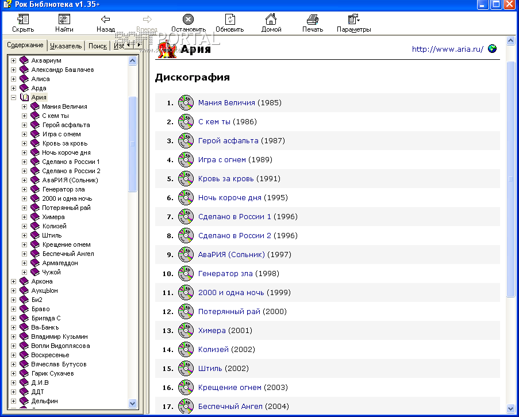The height and width of the screenshot is (417, 519).
Task: Open the Сделано в России 1 link
Action: pos(234,217)
